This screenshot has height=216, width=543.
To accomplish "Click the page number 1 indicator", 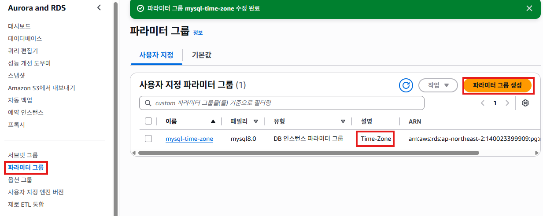I will point(495,103).
